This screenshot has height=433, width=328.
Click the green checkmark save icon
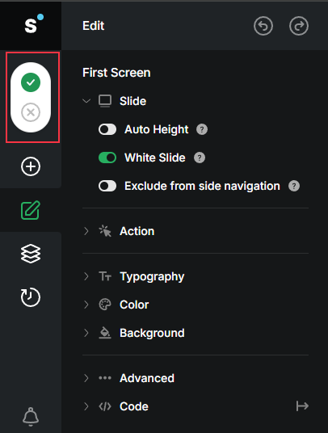[x=31, y=82]
